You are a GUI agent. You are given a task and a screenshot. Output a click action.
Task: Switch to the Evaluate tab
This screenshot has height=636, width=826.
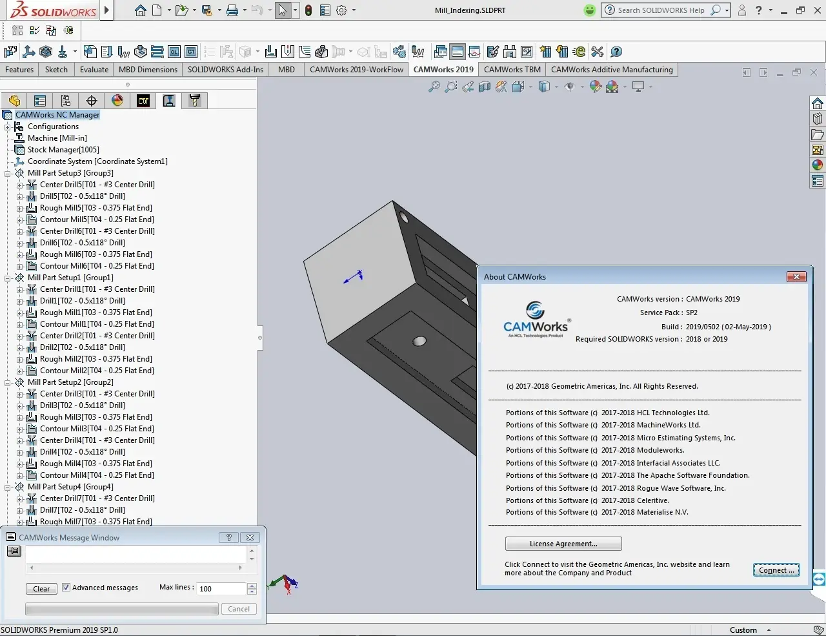tap(94, 70)
